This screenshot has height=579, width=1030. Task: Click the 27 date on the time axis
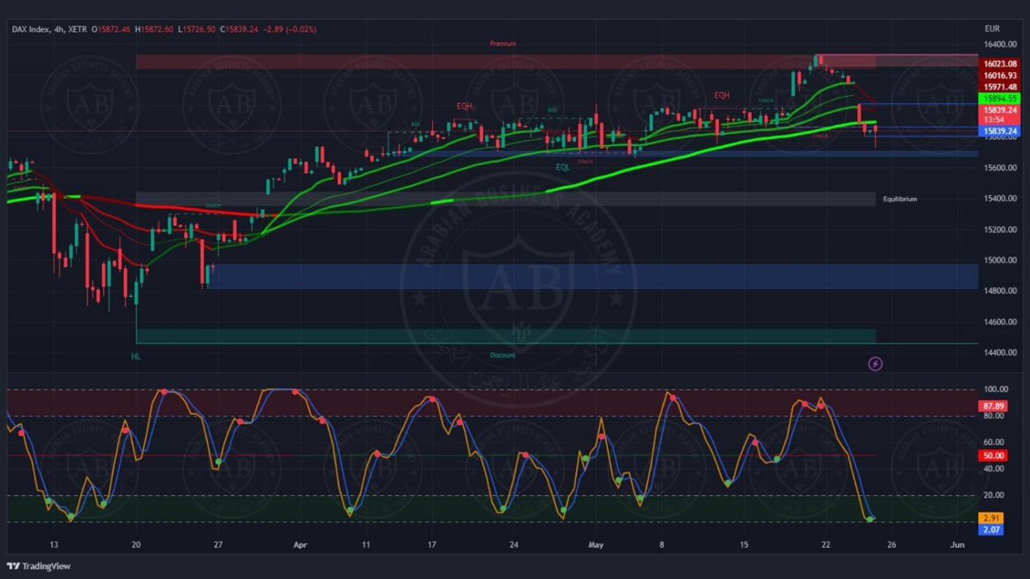tap(218, 545)
